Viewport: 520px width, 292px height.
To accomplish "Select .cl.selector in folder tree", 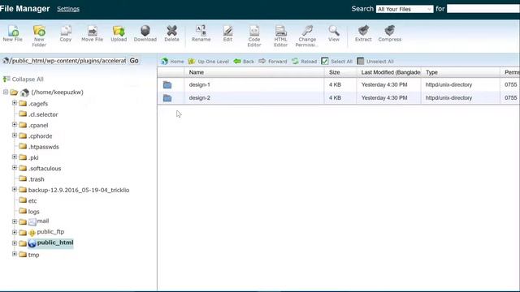I will [43, 114].
